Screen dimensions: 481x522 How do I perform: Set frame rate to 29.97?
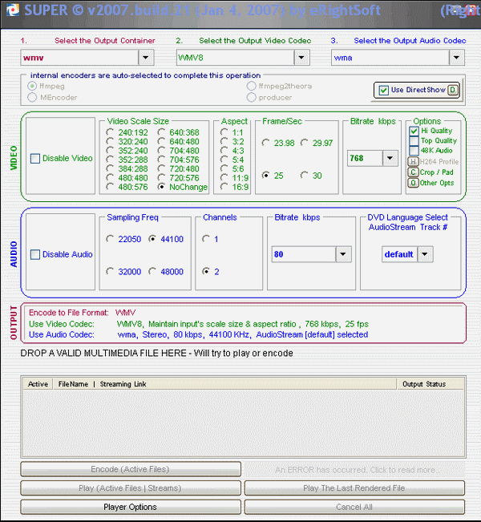point(305,142)
